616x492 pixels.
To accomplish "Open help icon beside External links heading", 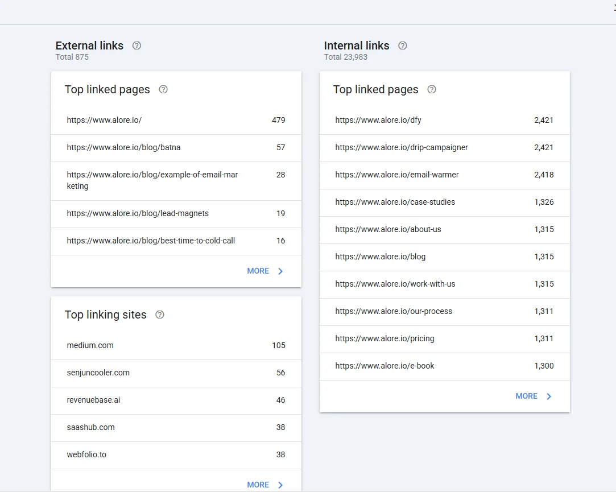I will coord(137,46).
